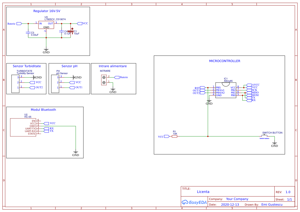The height and width of the screenshot is (212, 300).
Task: Select capacitor C3 0.33uF
Action: 28,33
